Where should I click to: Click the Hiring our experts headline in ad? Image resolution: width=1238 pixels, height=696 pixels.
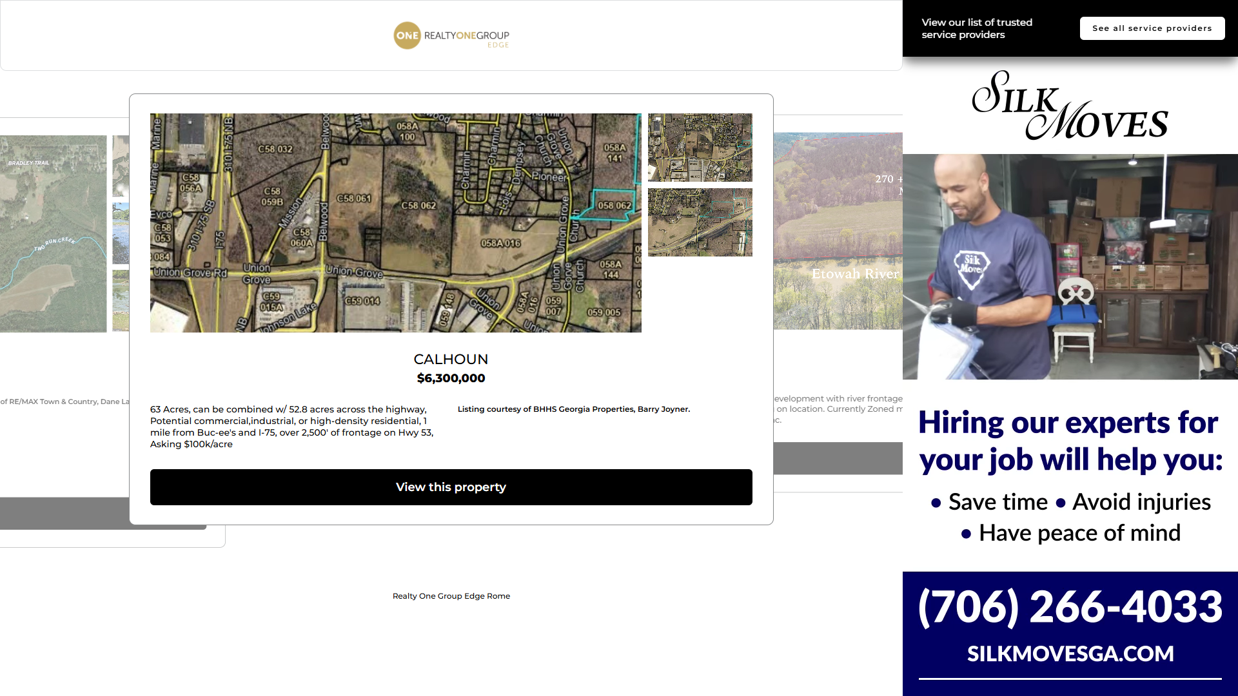tap(1070, 441)
